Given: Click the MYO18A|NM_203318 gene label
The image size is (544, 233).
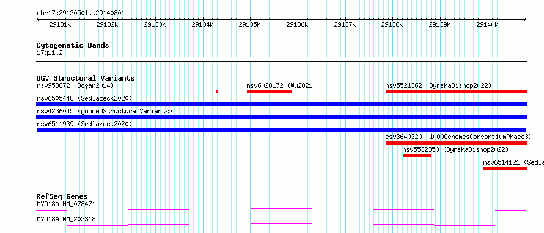Looking at the screenshot, I should coord(66,219).
